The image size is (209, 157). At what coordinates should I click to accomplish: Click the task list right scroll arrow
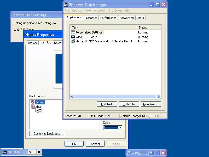coord(159,97)
